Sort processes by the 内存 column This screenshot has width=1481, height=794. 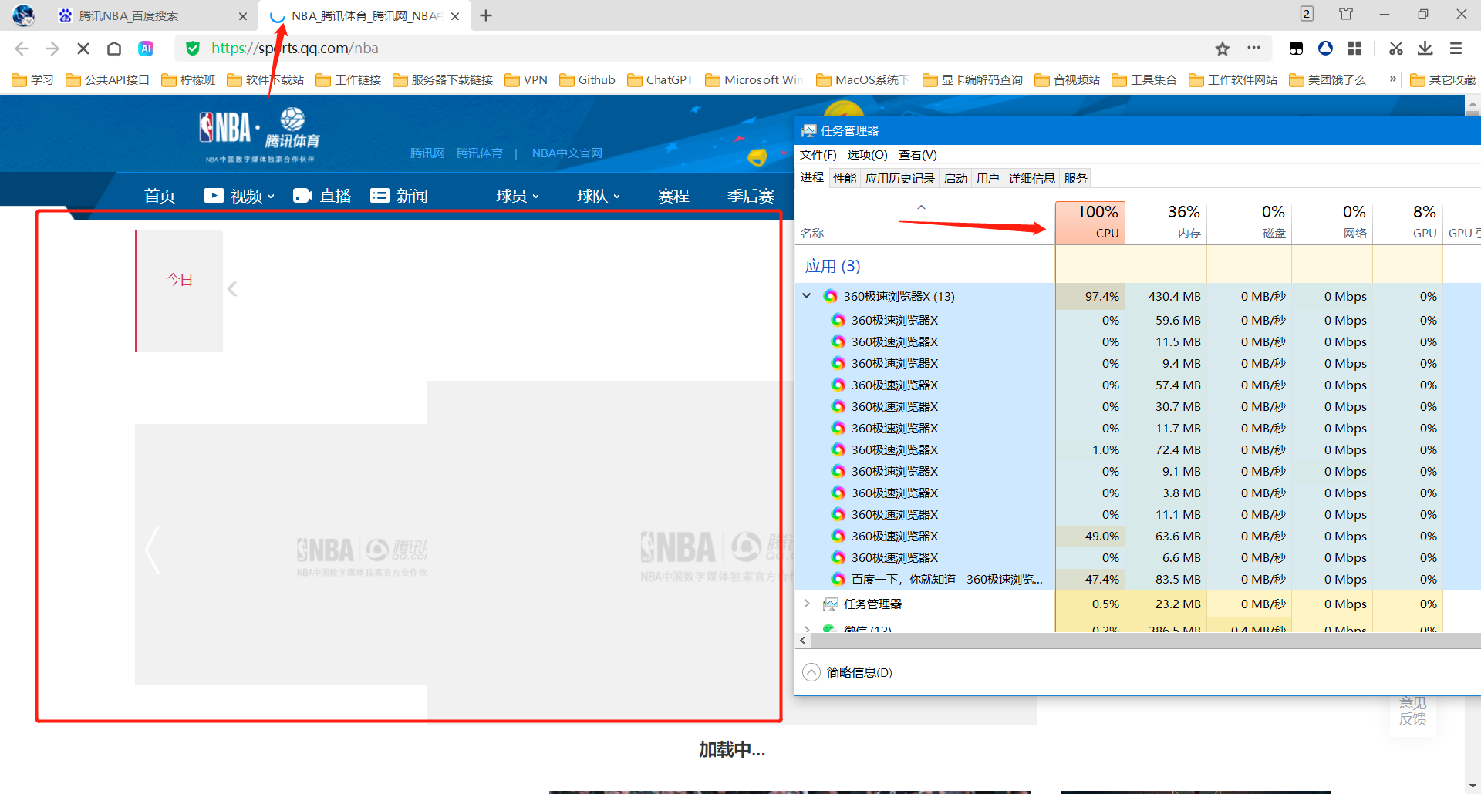pyautogui.click(x=1166, y=223)
